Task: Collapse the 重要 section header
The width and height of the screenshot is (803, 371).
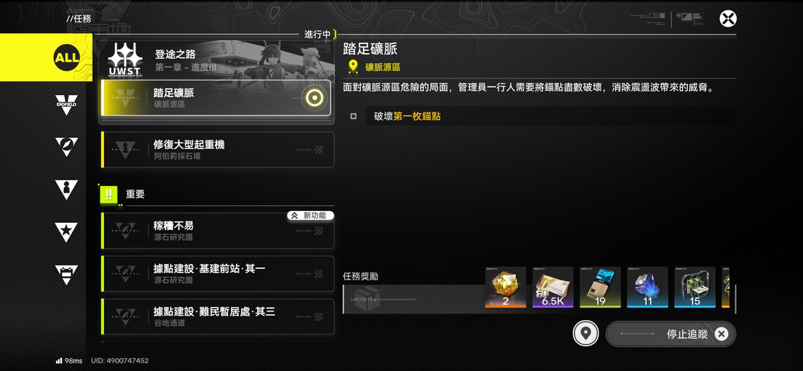Action: click(218, 194)
